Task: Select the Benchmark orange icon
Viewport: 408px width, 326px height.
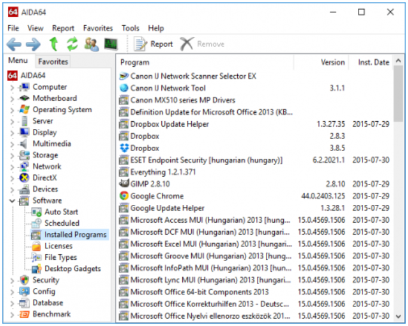Action: [24, 314]
